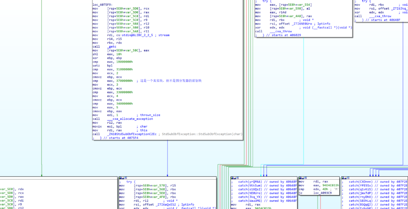Image resolution: width=408 pixels, height=209 pixels.
Task: Click the '} // starts at 406029' comment
Action: click(278, 35)
